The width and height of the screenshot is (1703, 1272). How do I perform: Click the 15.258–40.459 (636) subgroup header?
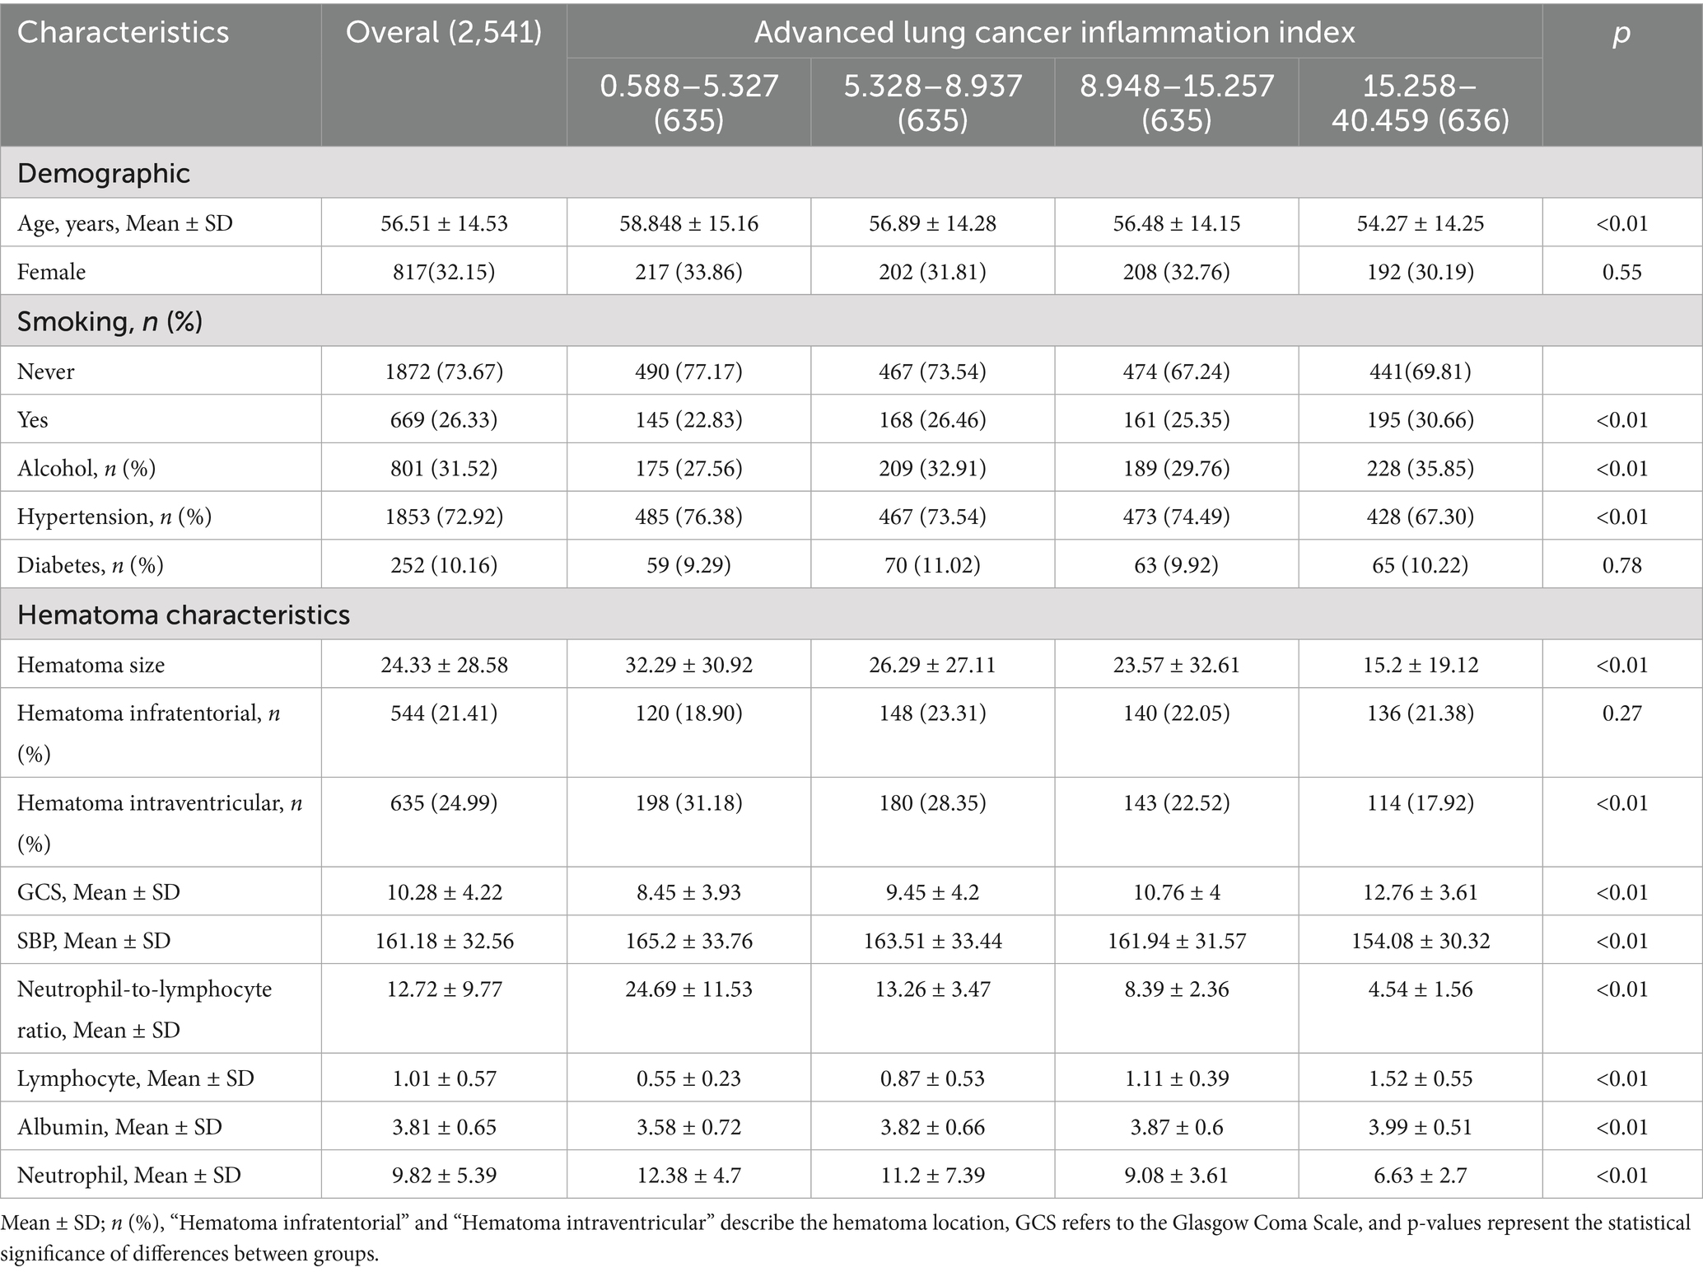coord(1420,103)
